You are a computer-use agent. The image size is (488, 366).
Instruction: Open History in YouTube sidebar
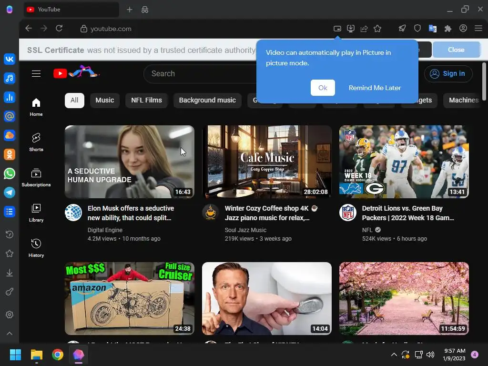36,248
